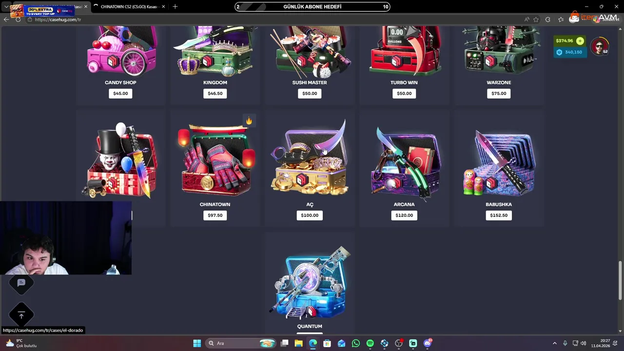Open the Outlook mail taskbar icon
Viewport: 624px width, 351px height.
click(x=341, y=343)
